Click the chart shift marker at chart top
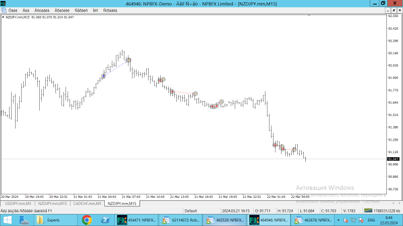Viewport: 403px width, 226px height. 309,16
